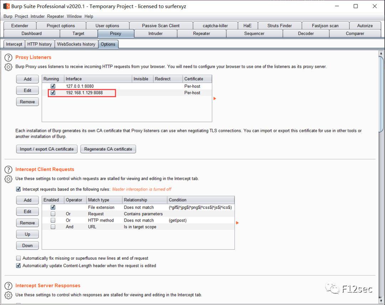This screenshot has height=305, width=385.
Task: Switch to the Project options tab
Action: (61, 26)
